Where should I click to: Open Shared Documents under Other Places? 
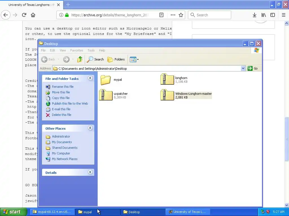(65, 148)
